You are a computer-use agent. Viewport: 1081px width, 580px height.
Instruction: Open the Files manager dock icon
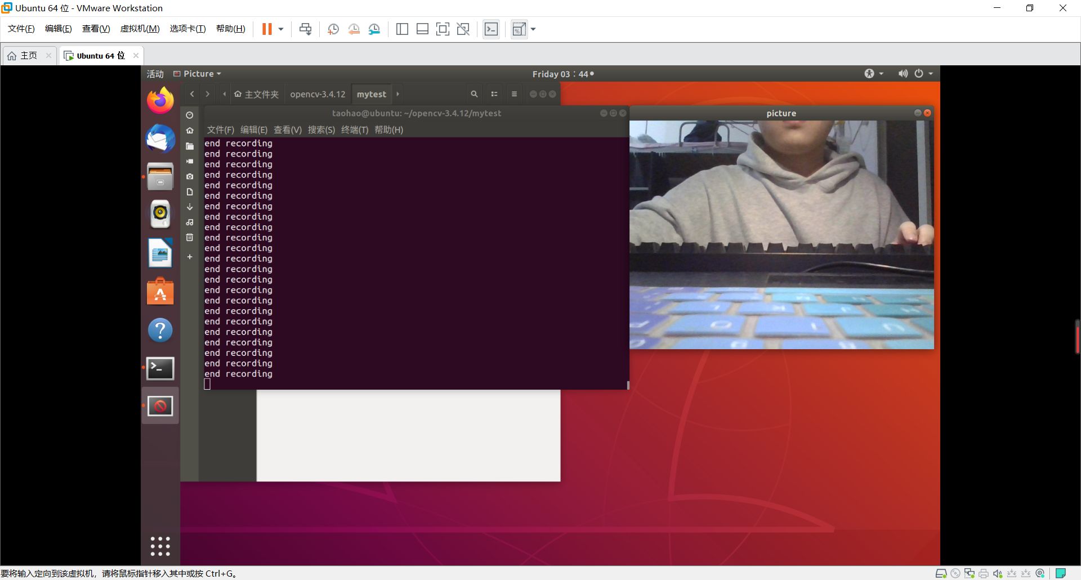tap(160, 177)
